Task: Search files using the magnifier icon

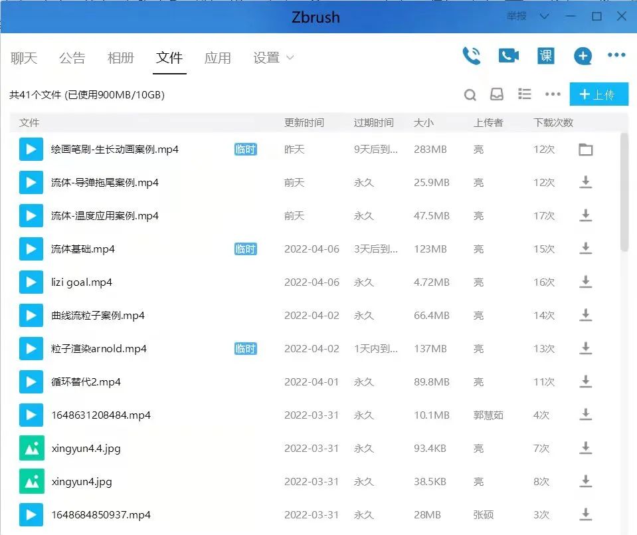Action: [470, 95]
